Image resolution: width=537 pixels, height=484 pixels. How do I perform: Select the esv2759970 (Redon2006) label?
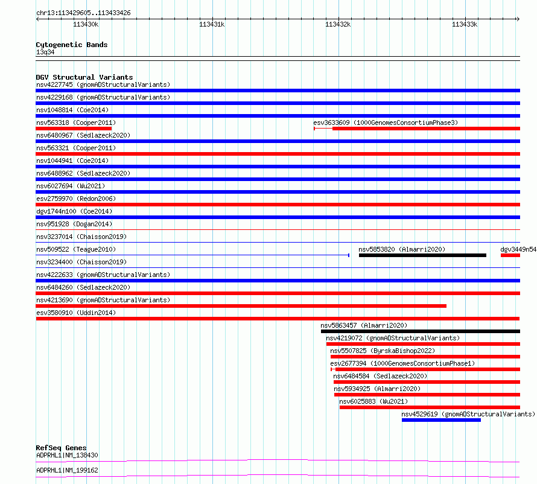[x=76, y=199]
